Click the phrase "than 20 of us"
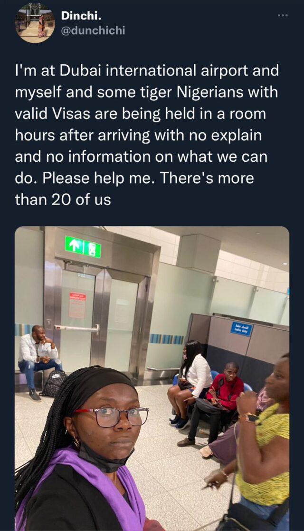The height and width of the screenshot is (531, 304). [x=63, y=199]
